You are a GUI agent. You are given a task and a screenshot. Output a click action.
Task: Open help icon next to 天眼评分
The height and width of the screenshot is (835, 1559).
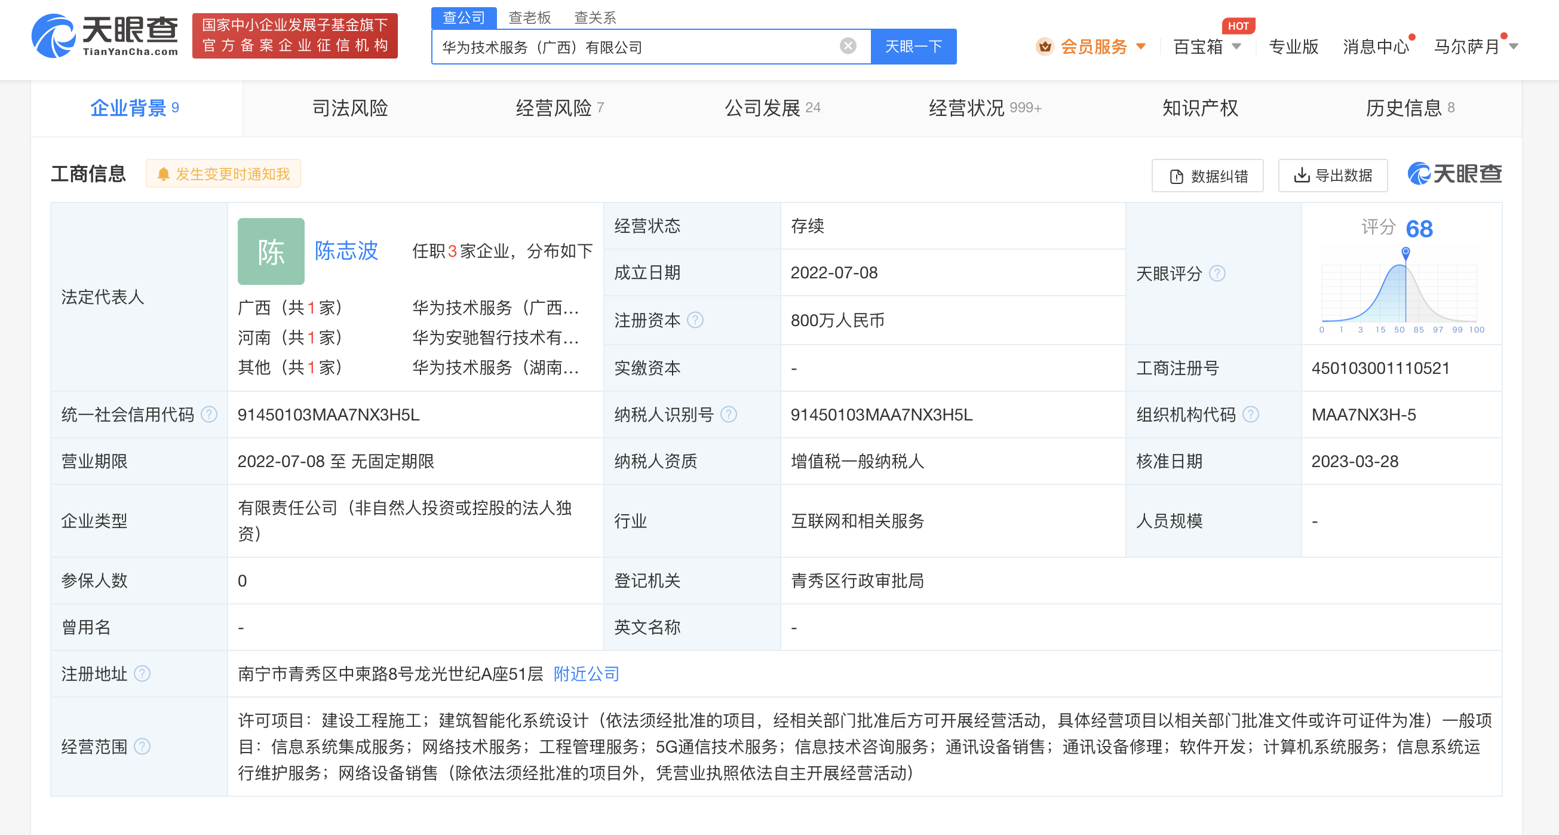[1217, 274]
